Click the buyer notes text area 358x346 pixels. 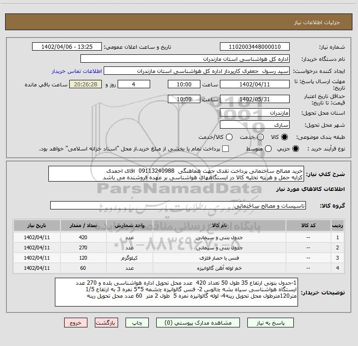[x=176, y=292]
